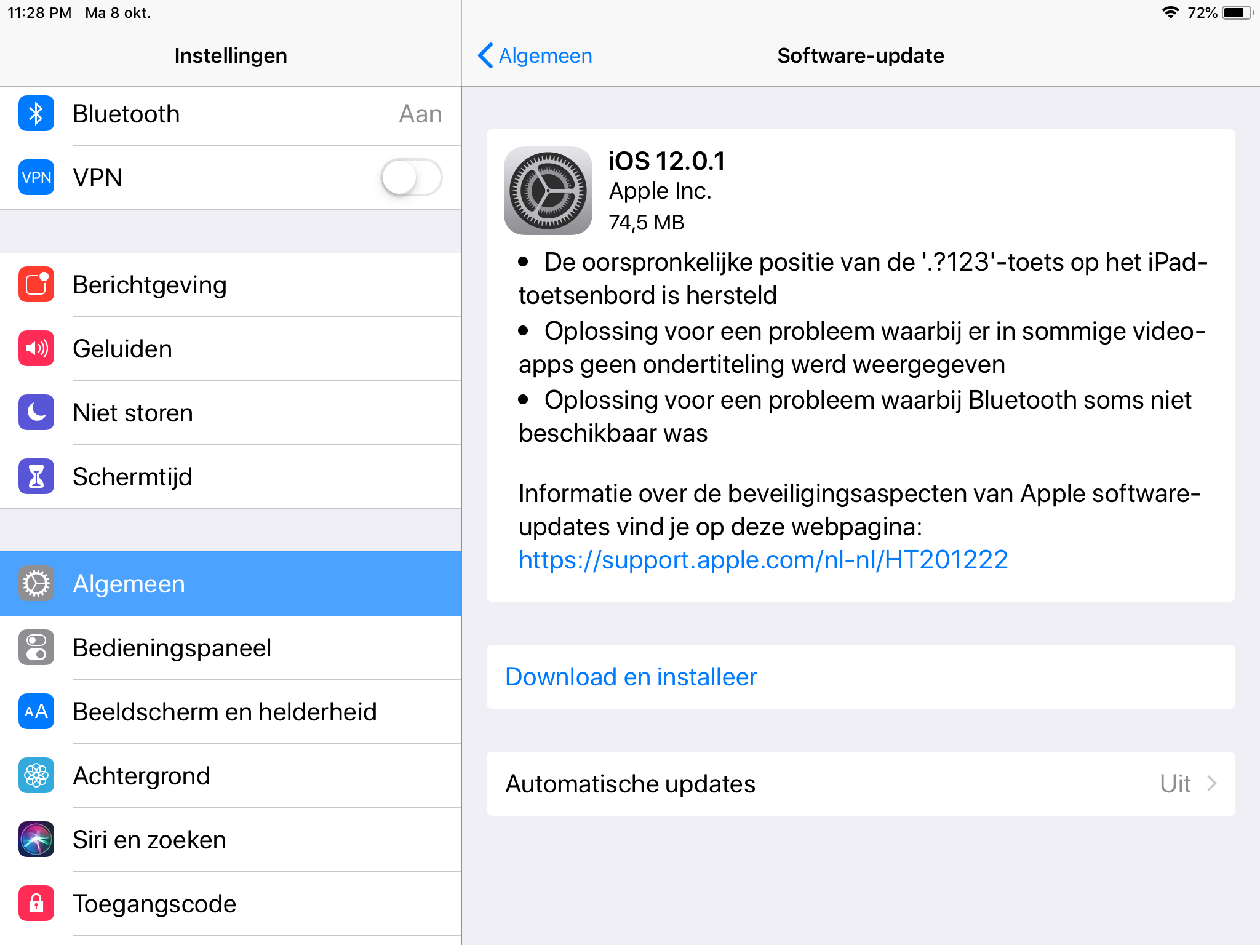Tap the Bedieningspaneel toggles icon
Screen dimensions: 1260x945
point(36,648)
